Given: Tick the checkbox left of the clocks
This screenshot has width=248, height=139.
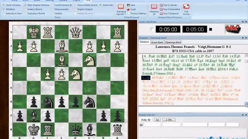Looking at the screenshot, I should point(152,29).
